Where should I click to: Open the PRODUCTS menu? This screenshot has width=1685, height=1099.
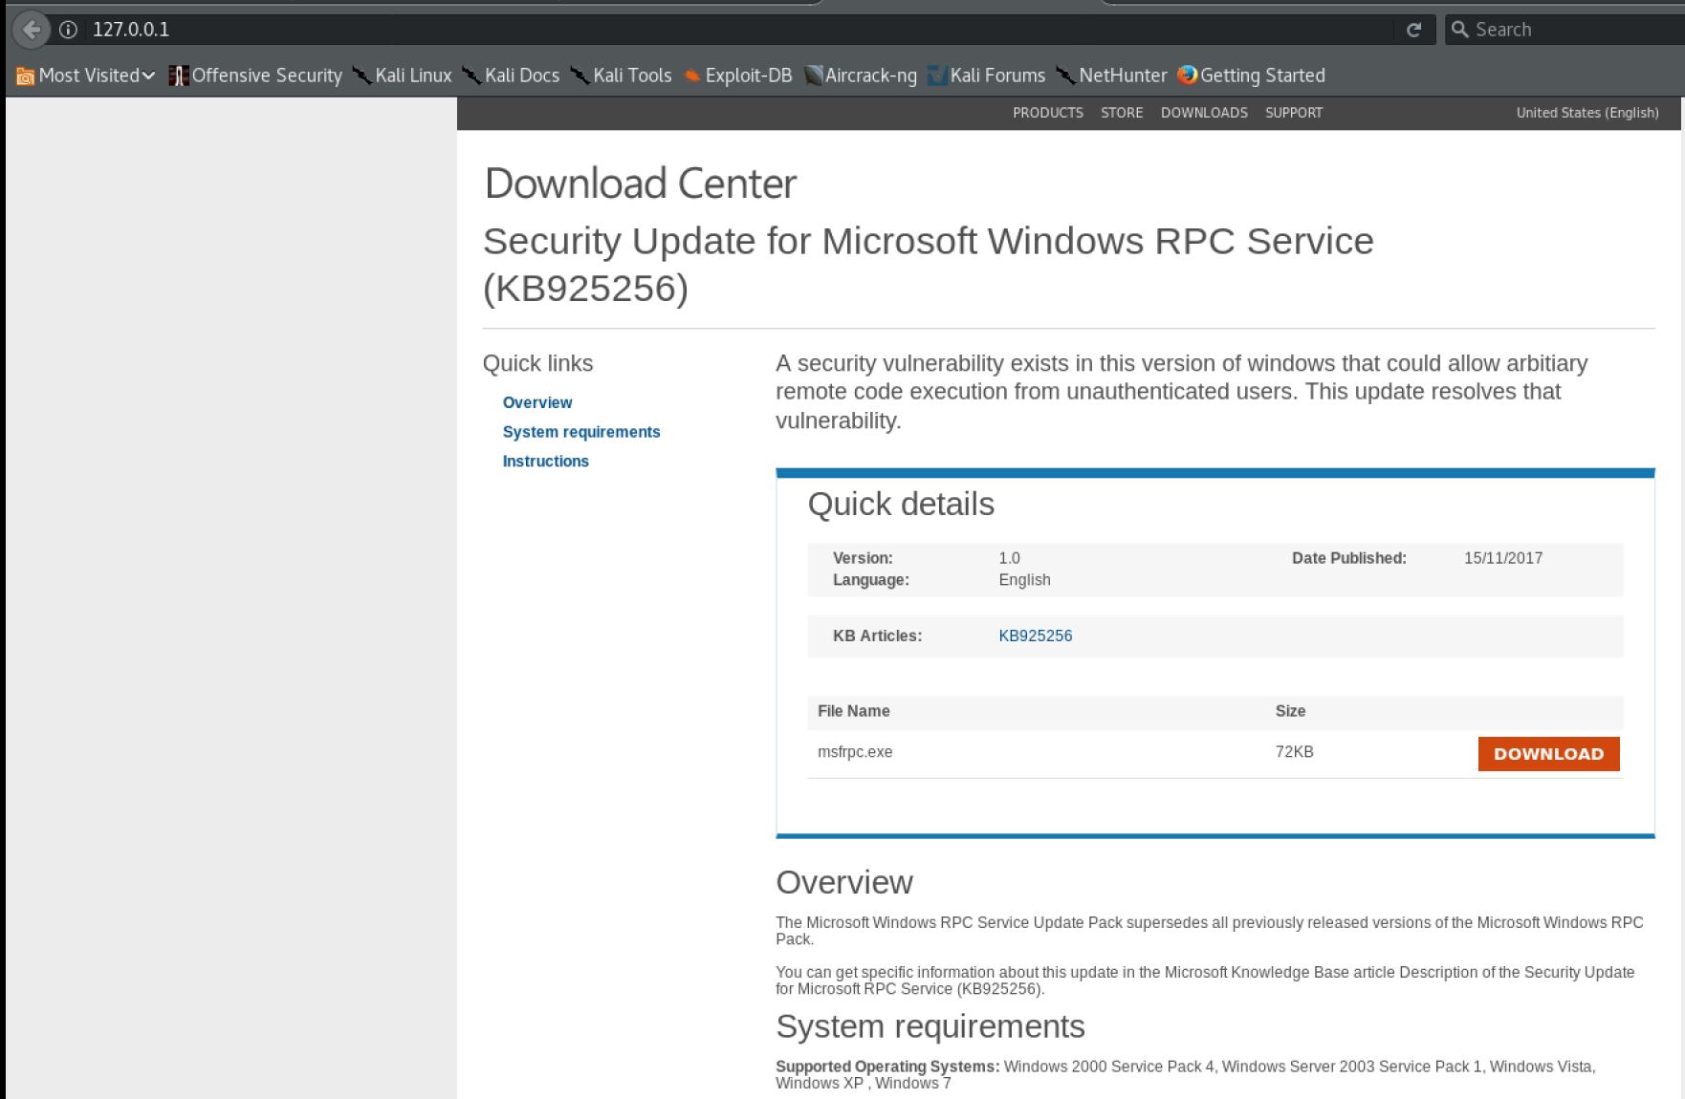1047,113
